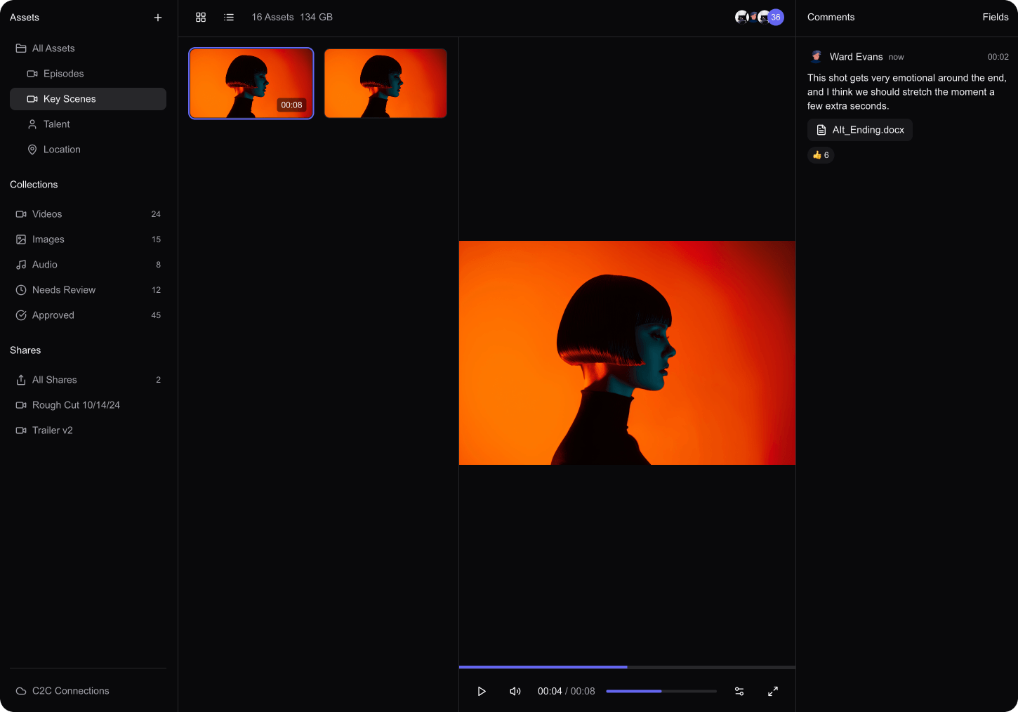Open the Rough Cut 10/14/24 share

click(88, 405)
